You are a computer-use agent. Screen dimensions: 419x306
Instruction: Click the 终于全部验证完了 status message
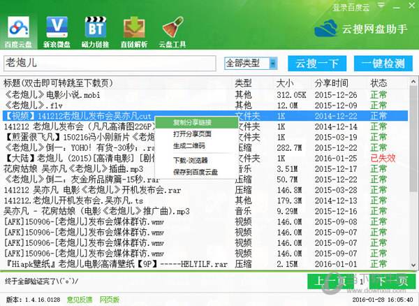41,281
